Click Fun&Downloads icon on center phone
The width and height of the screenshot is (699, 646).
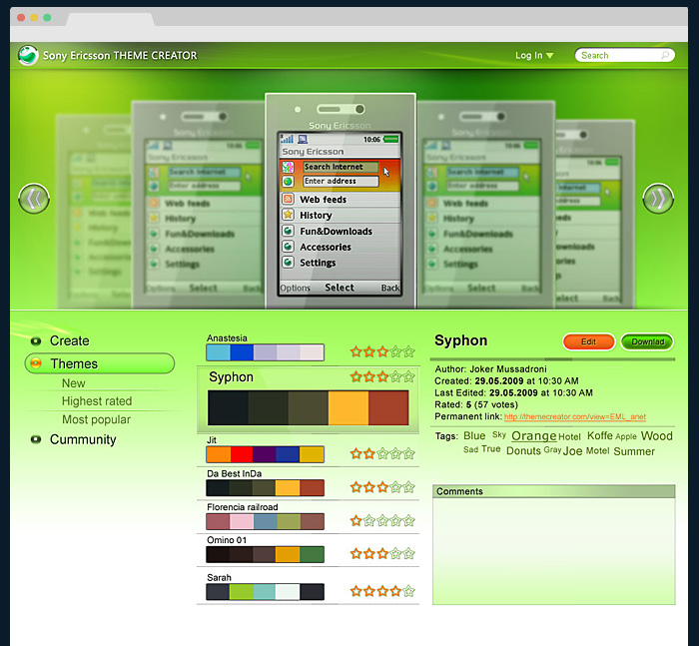[x=288, y=231]
